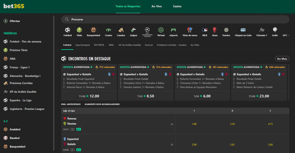Choose the Cavalos horse racing icon
Image resolution: width=295 pixels, height=153 pixels.
[121, 30]
